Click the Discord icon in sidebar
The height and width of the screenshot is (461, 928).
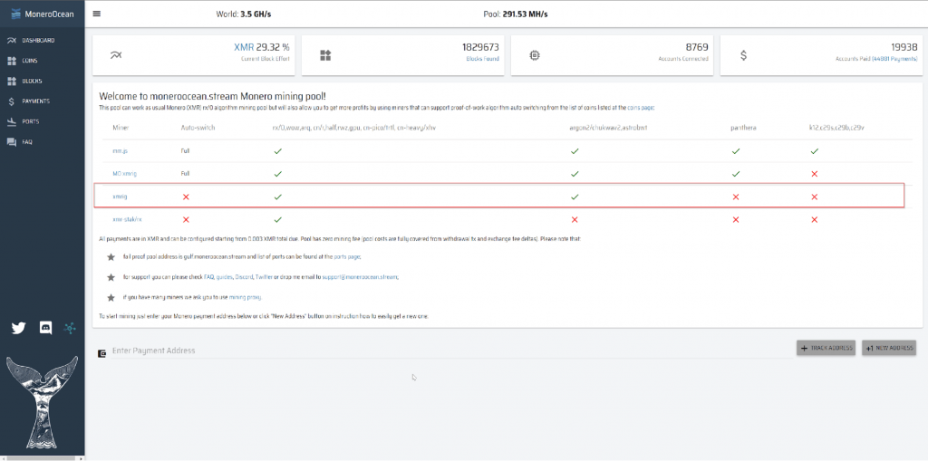(45, 327)
